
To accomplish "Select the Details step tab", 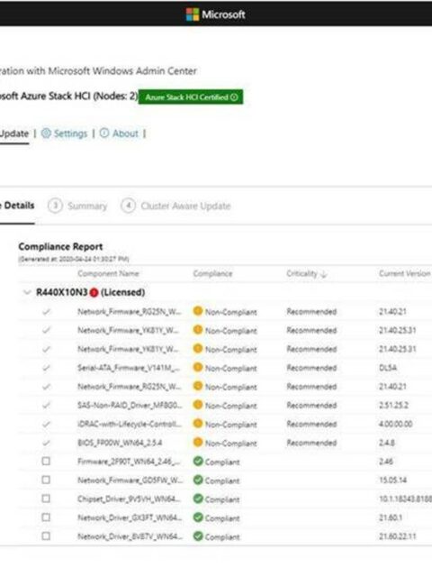I will (17, 206).
